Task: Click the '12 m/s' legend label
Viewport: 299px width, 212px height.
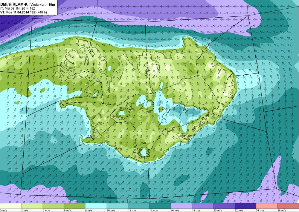Action: [132, 211]
